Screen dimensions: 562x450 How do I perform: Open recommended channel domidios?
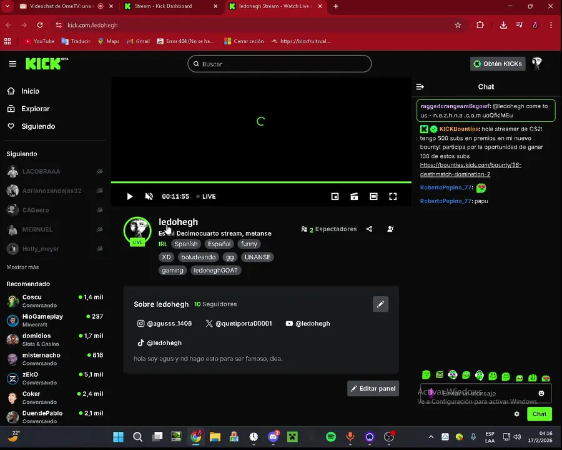[55, 340]
